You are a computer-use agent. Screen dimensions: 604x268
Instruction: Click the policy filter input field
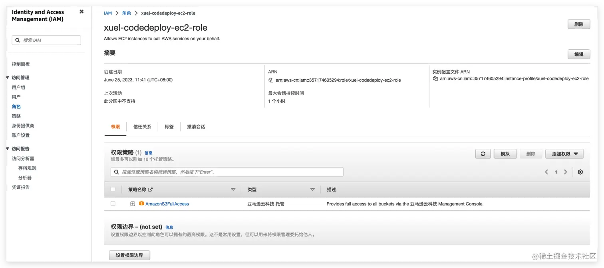point(227,172)
